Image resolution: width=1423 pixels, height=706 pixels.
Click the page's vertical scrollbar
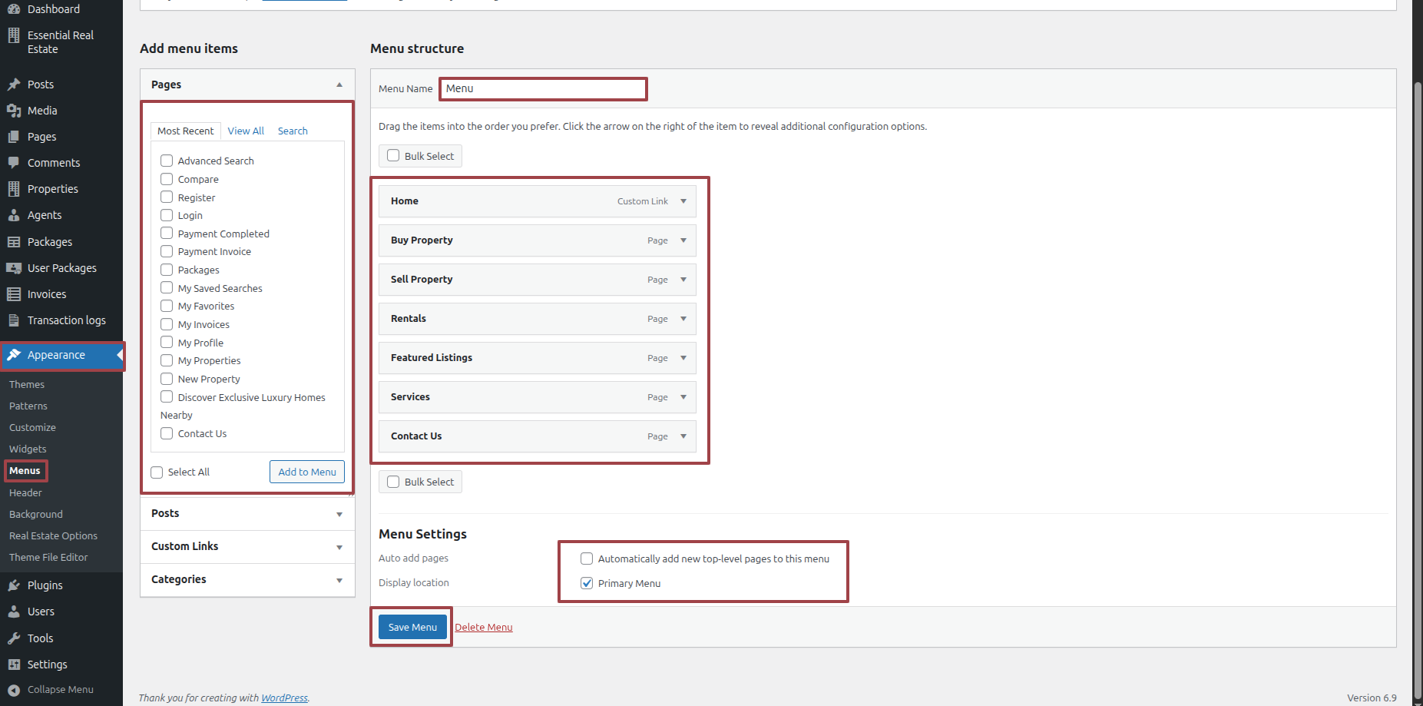tap(1417, 384)
